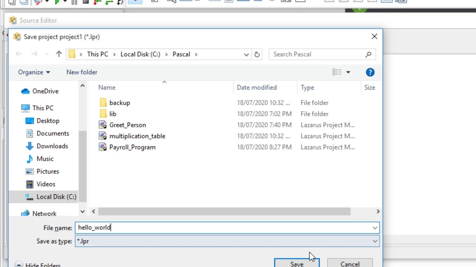Viewport: 476px width, 267px height.
Task: Create a New folder
Action: click(x=82, y=72)
